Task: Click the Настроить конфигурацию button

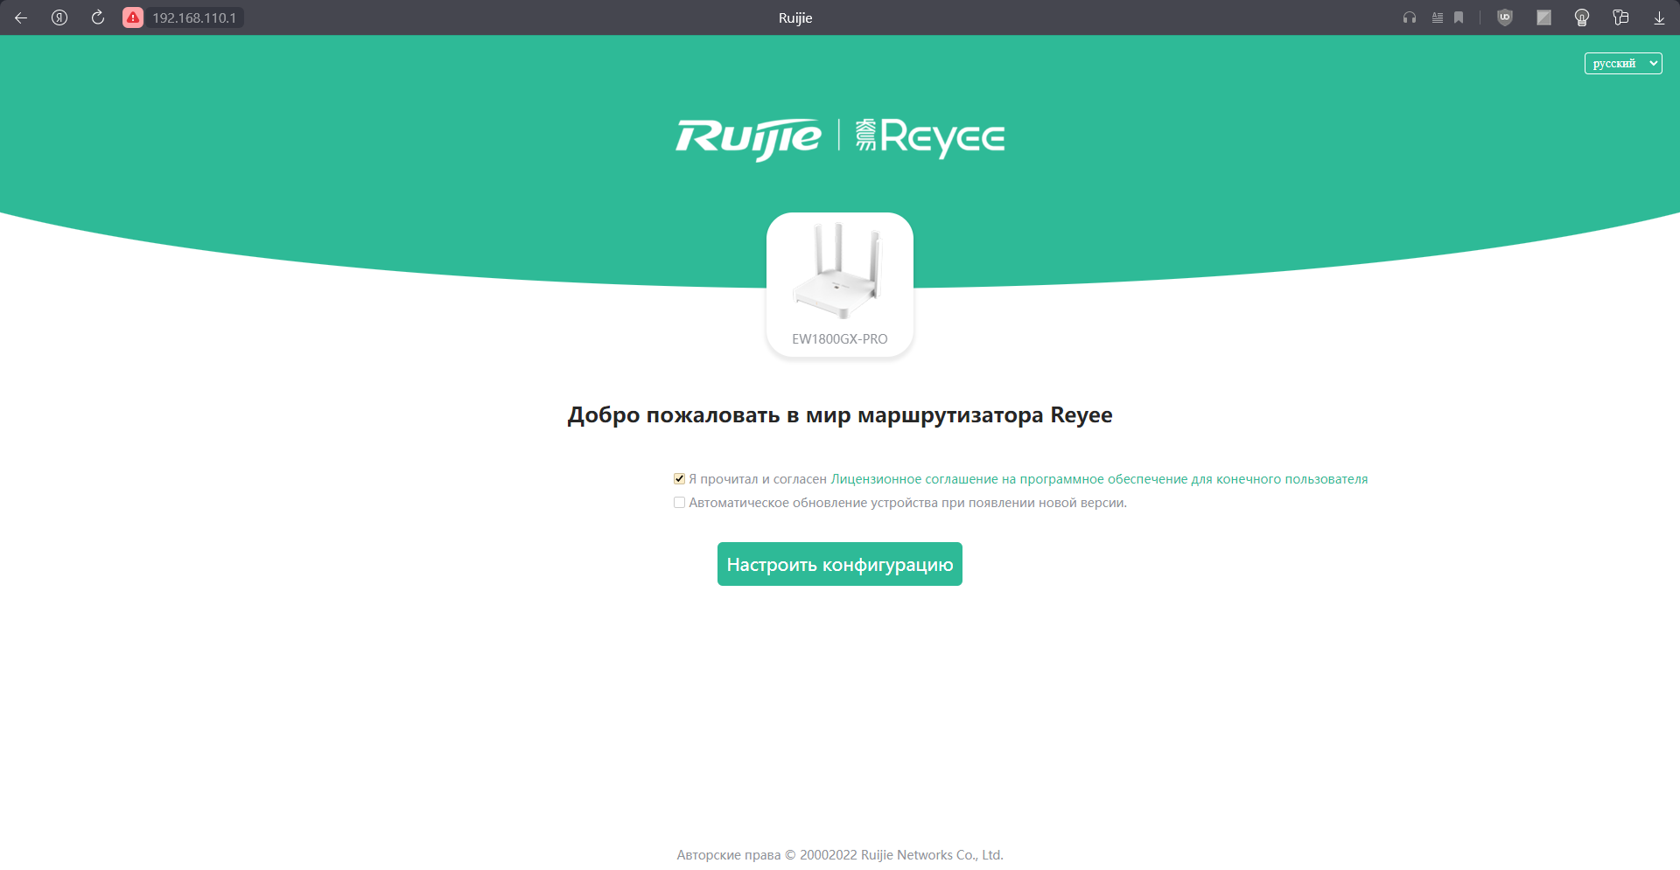Action: click(x=840, y=564)
